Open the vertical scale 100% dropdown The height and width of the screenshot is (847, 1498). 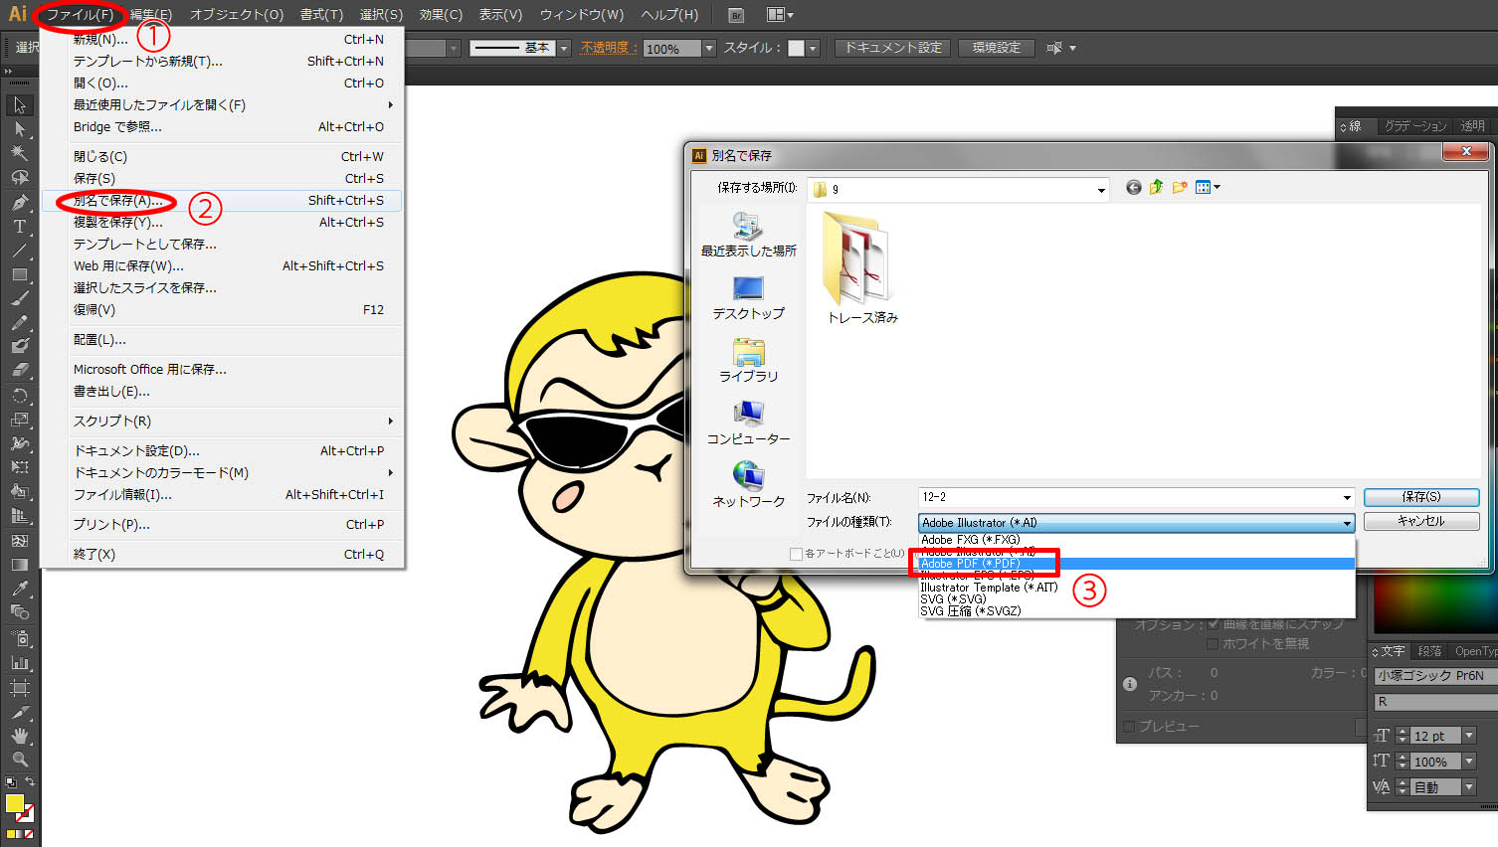click(x=1469, y=762)
